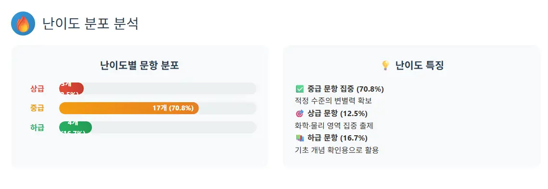The height and width of the screenshot is (189, 548).
Task: Select the green 하급 progress bar fill
Action: click(76, 128)
